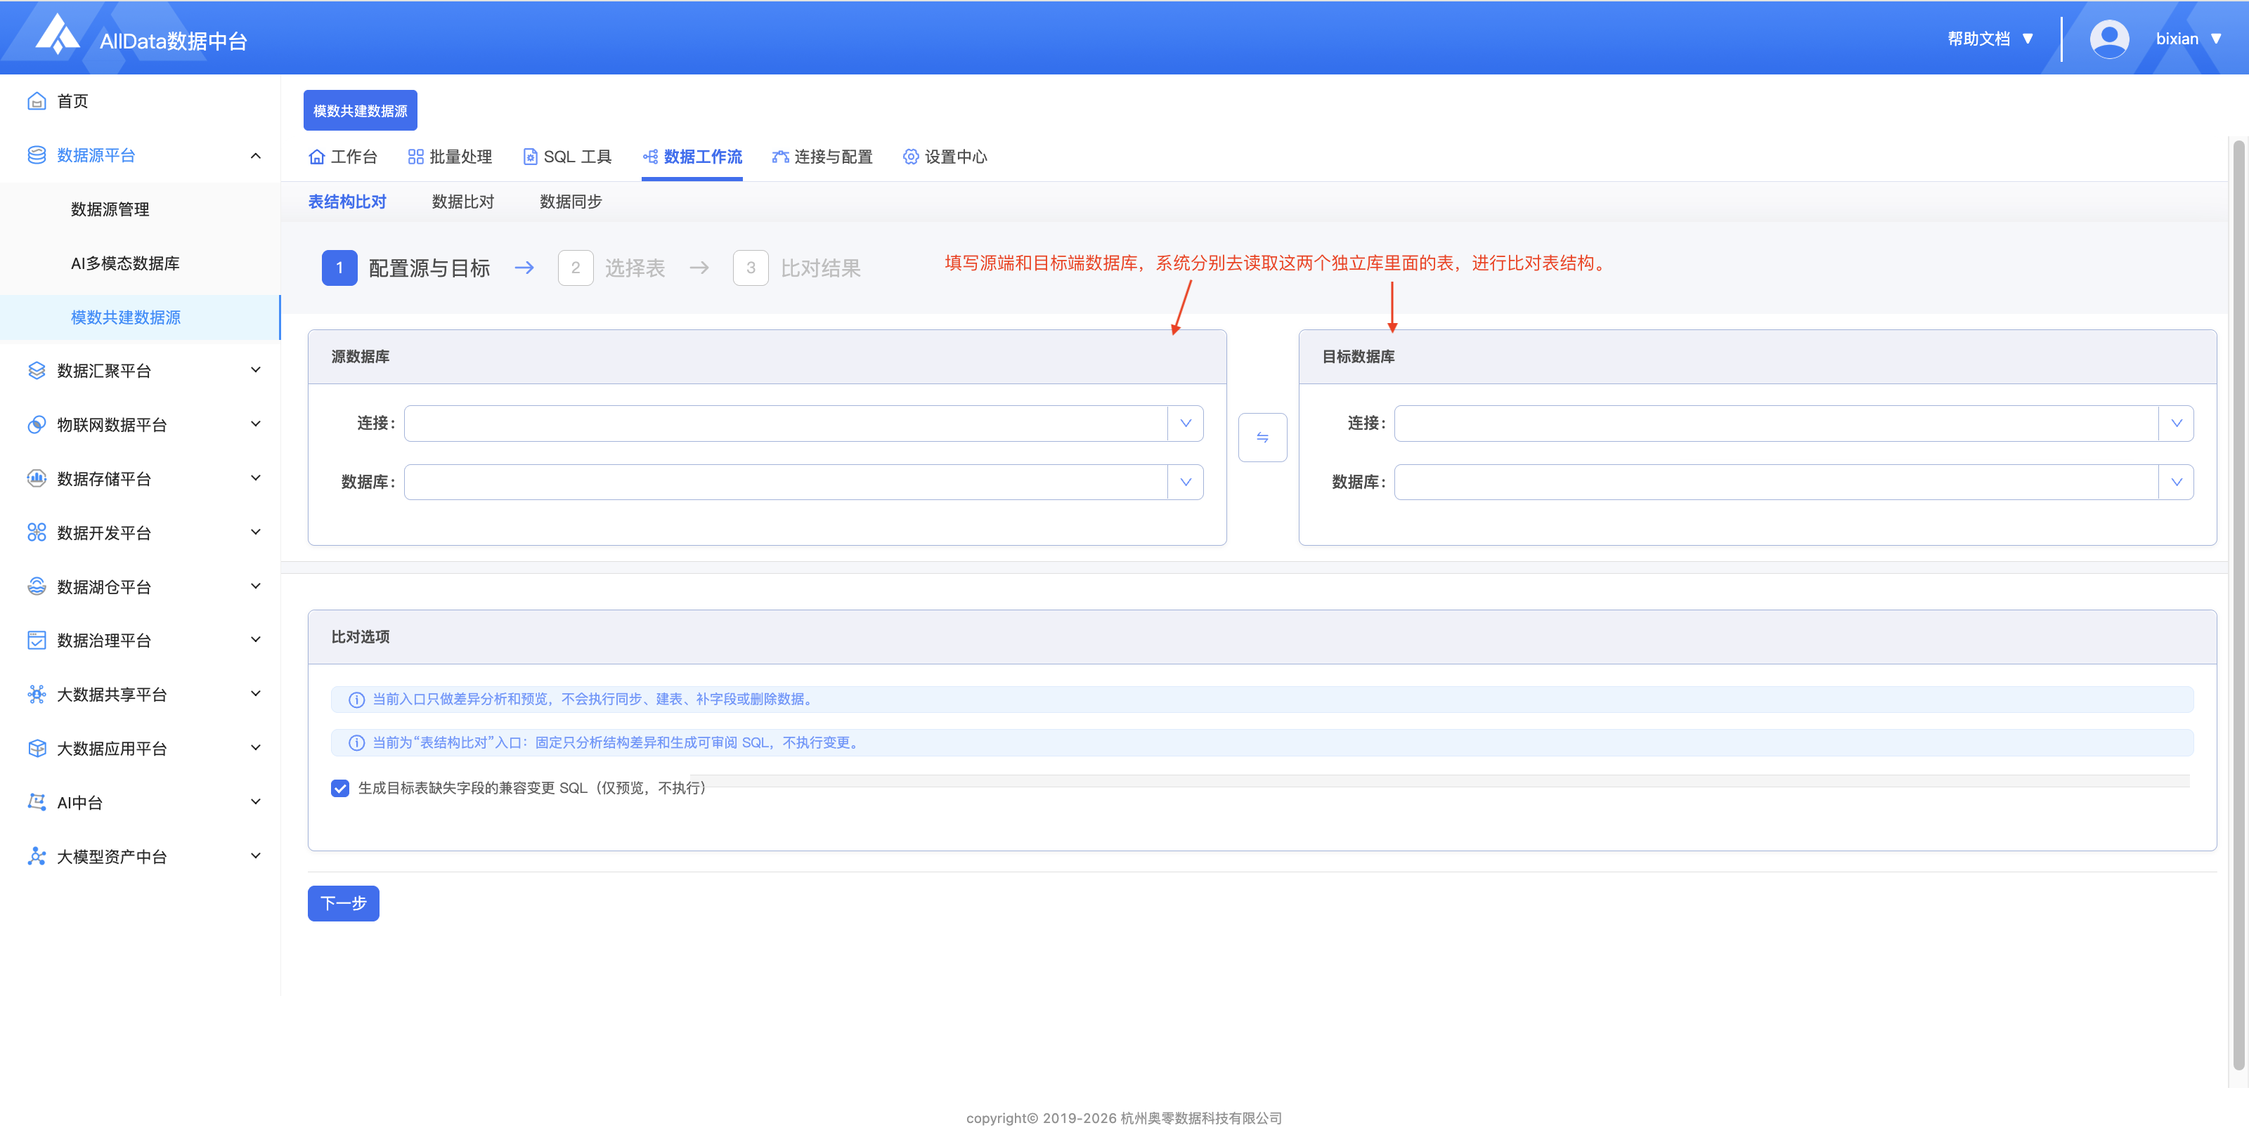Select the 连接与配置 tab
The image size is (2249, 1142).
822,157
